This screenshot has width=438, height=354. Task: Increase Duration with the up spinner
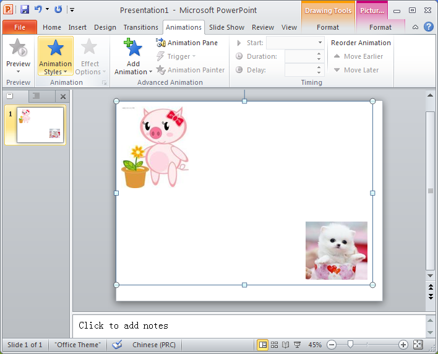319,54
